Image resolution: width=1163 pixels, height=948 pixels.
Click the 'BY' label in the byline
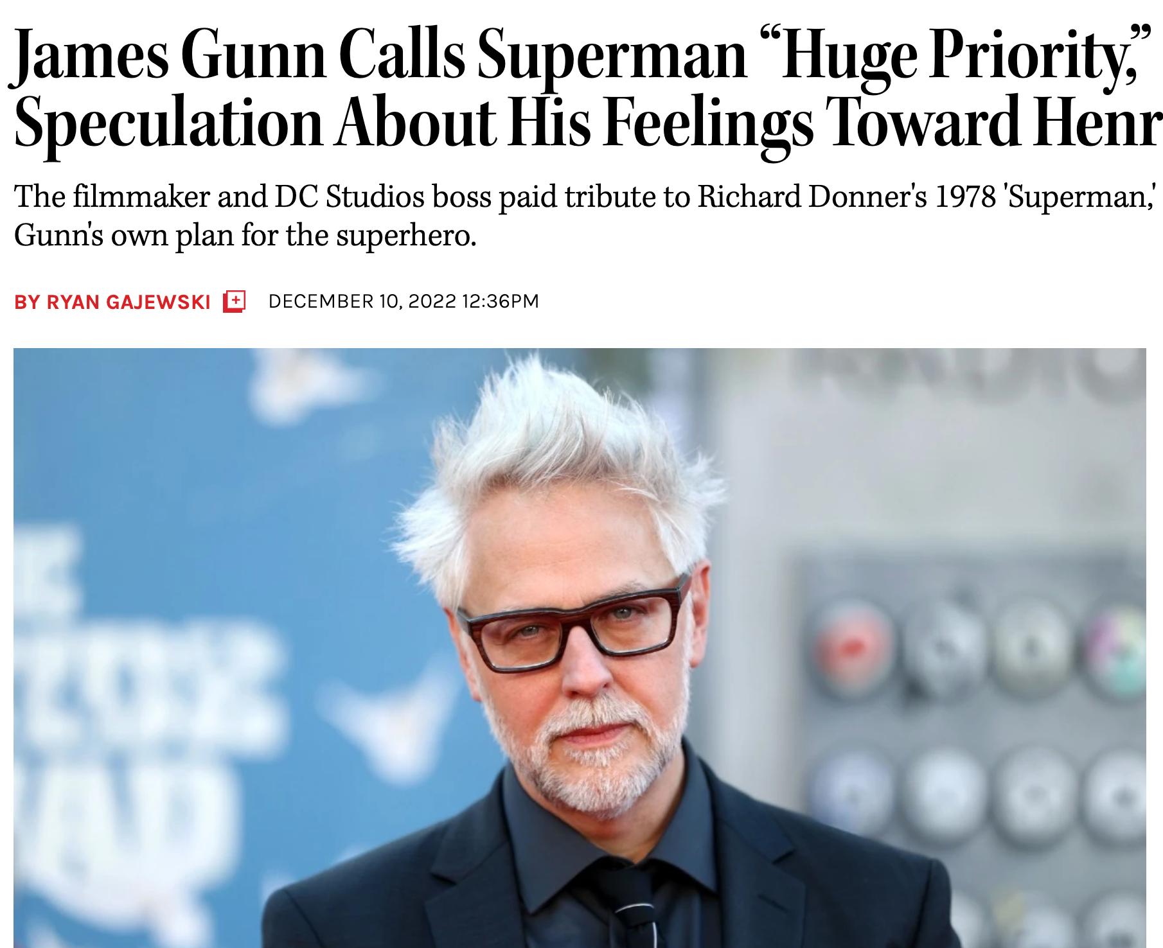27,302
